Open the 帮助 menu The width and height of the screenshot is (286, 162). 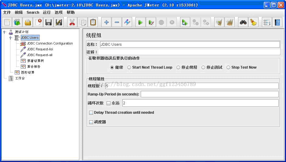71,13
